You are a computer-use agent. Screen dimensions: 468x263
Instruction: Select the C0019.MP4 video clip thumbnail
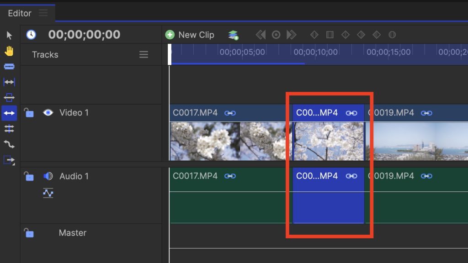(x=416, y=142)
